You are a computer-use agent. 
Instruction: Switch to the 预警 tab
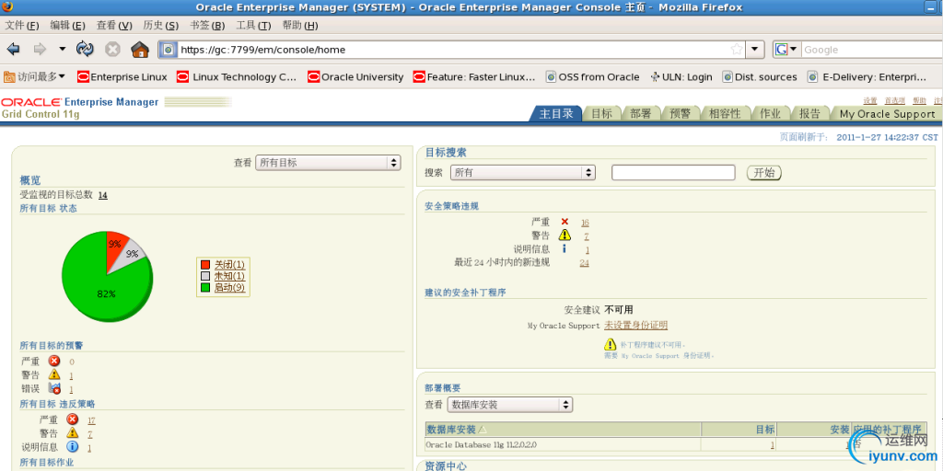681,113
